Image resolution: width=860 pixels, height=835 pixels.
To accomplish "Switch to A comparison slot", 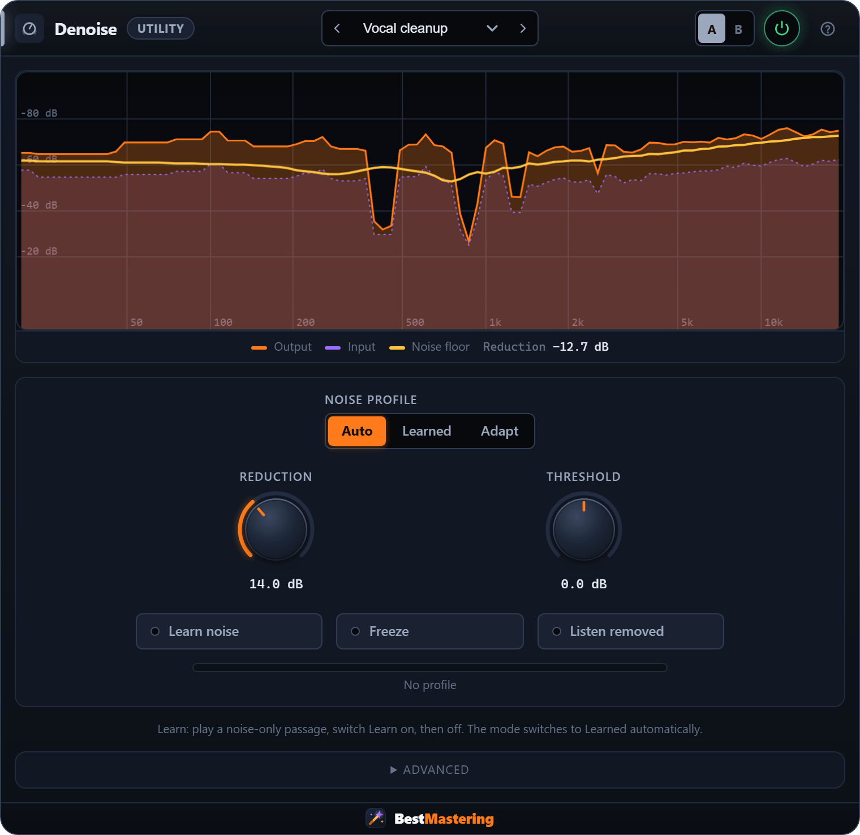I will 712,29.
